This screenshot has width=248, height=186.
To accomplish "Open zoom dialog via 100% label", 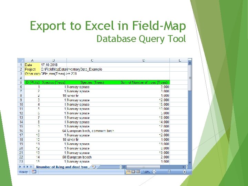I will click(146, 172).
